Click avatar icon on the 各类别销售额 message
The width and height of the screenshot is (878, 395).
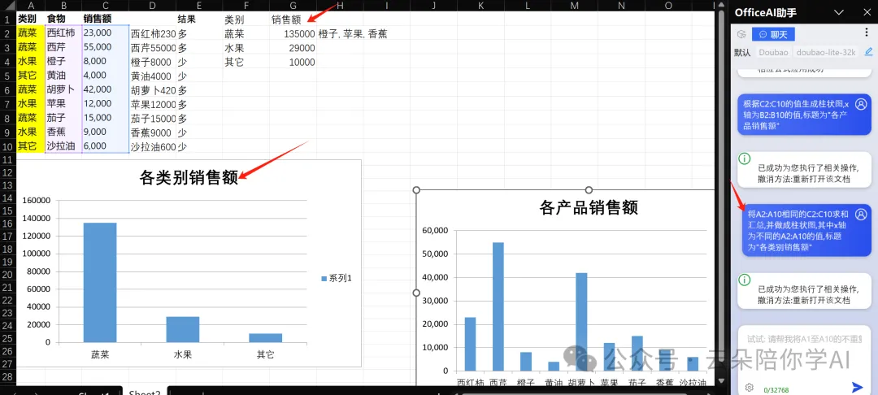click(861, 214)
